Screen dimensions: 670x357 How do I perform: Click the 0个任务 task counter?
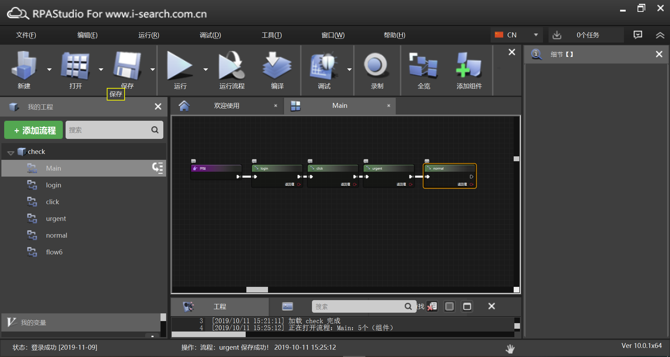coord(588,35)
